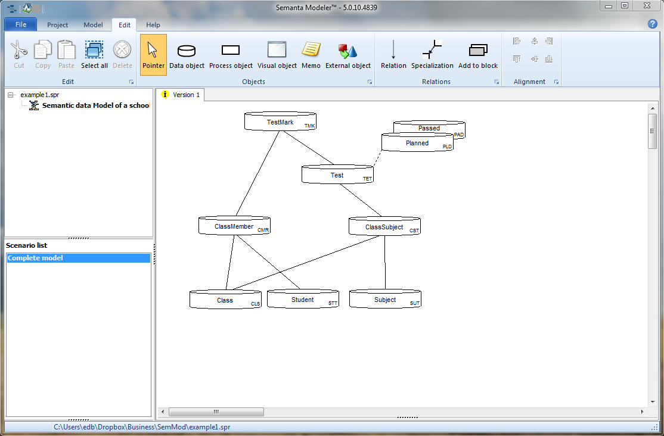Select the Visual object tool
Viewport: 664px width, 436px height.
(x=277, y=55)
